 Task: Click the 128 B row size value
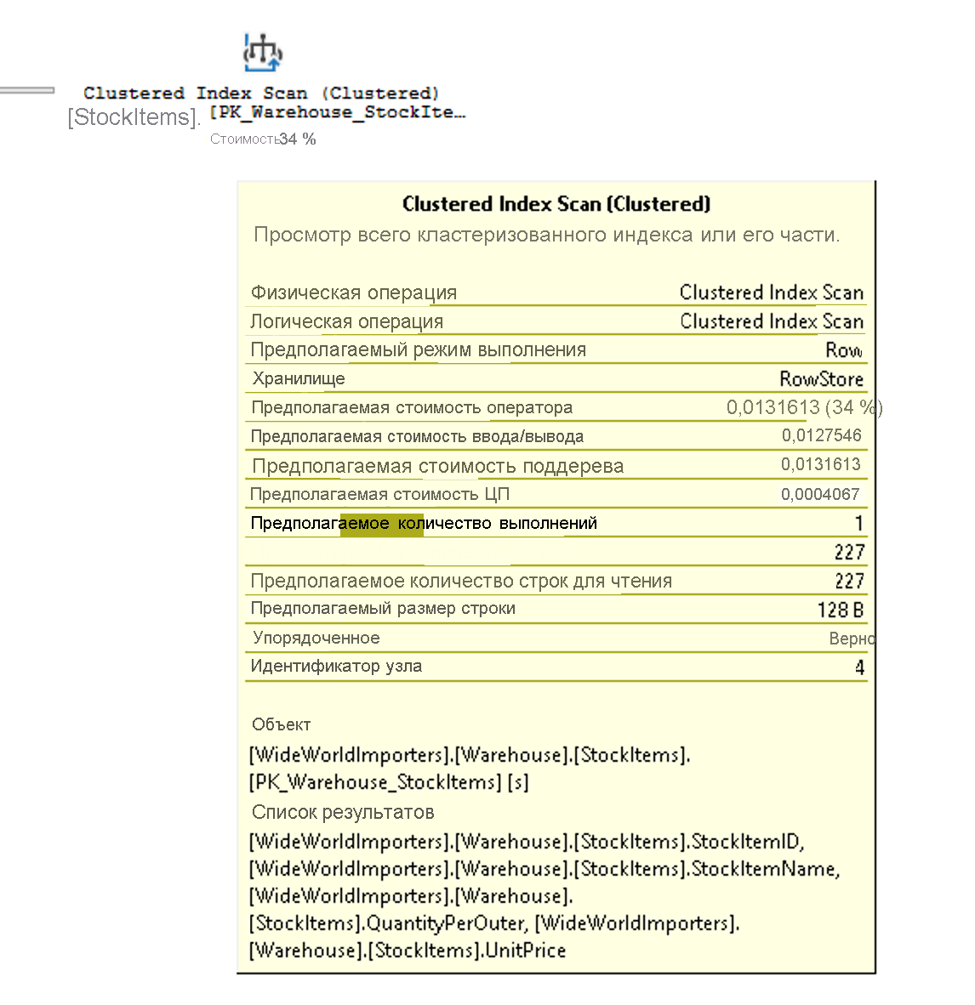point(841,610)
